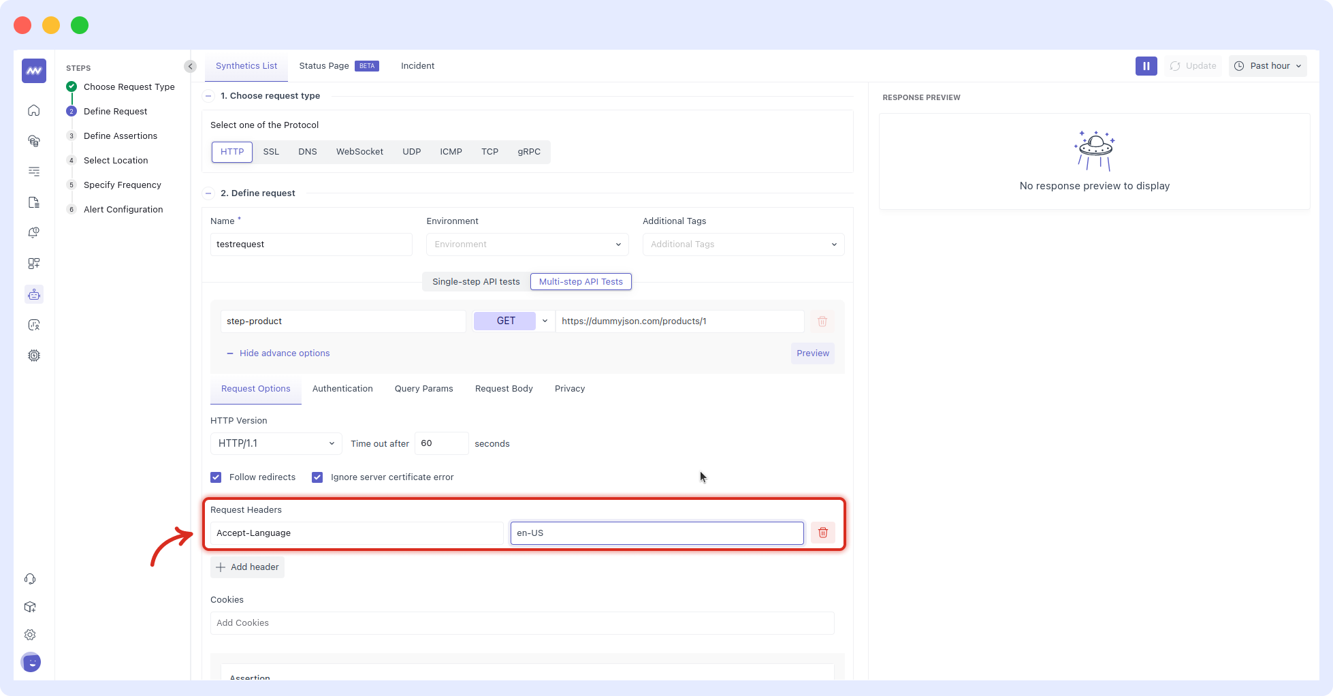The width and height of the screenshot is (1333, 696).
Task: Open the Home dashboard from the sidebar
Action: tap(33, 110)
